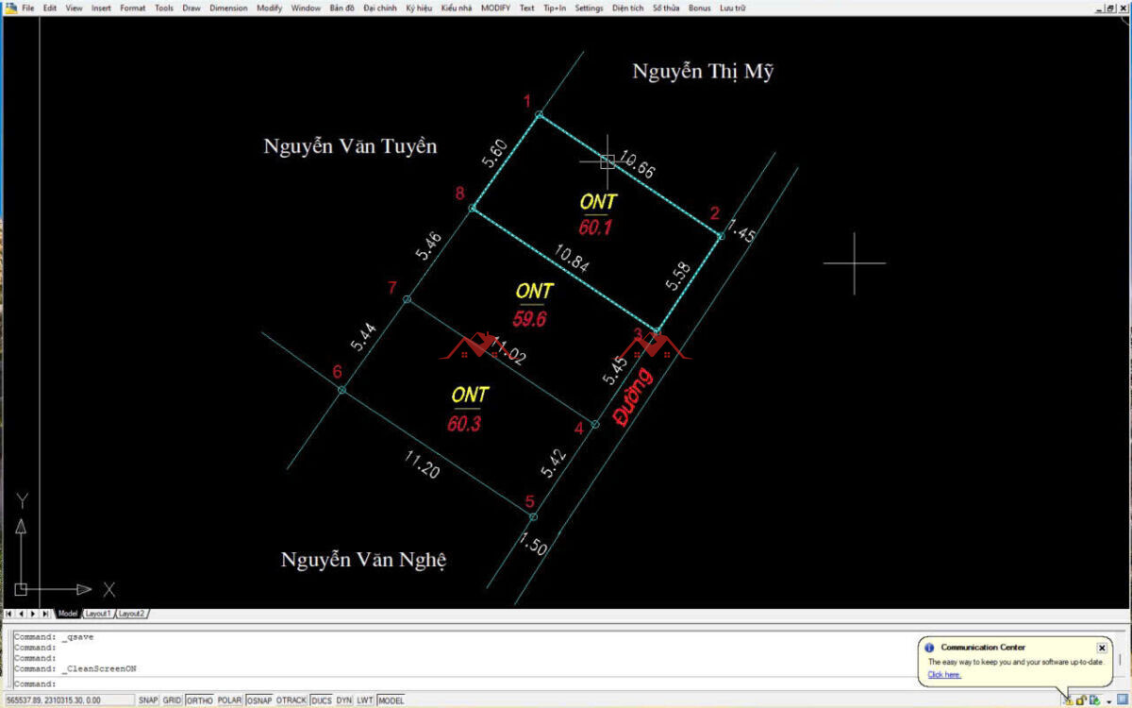Expand the Diện tích menu
Viewport: 1132px width, 708px height.
pyautogui.click(x=627, y=8)
